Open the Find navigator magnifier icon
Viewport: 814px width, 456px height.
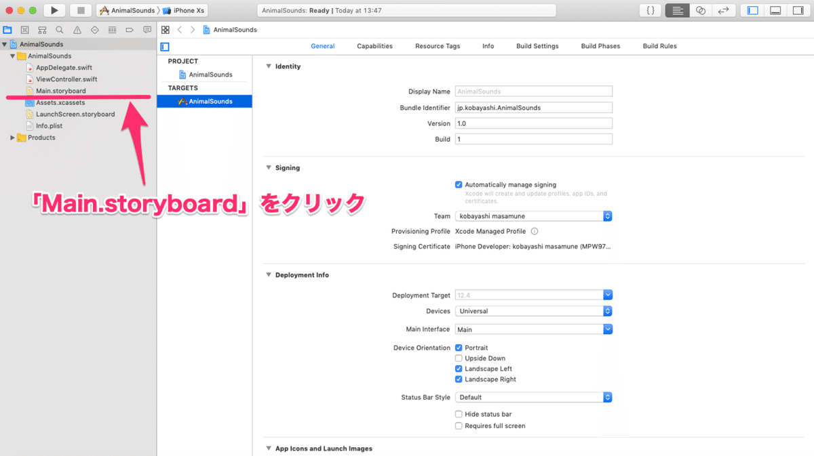point(60,30)
